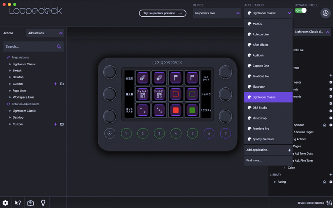This screenshot has width=333, height=208.
Task: Open the Lightroom Classic d... profile dropdown
Action: [312, 32]
